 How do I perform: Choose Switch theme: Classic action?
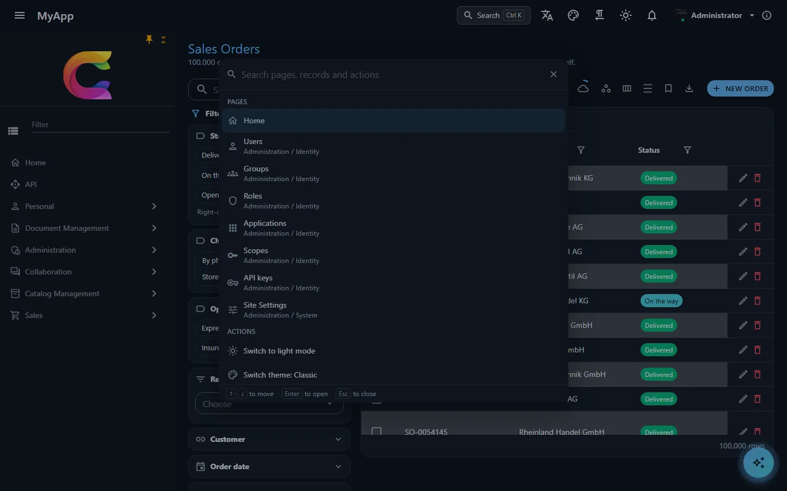click(x=393, y=375)
